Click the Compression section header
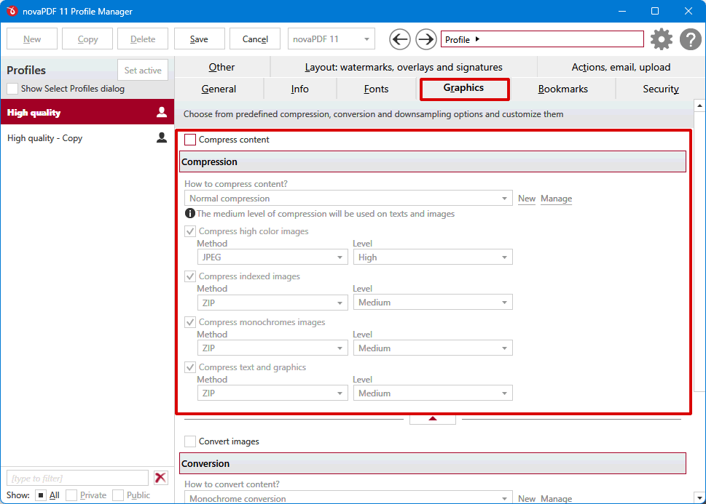Image resolution: width=706 pixels, height=504 pixels. click(433, 162)
